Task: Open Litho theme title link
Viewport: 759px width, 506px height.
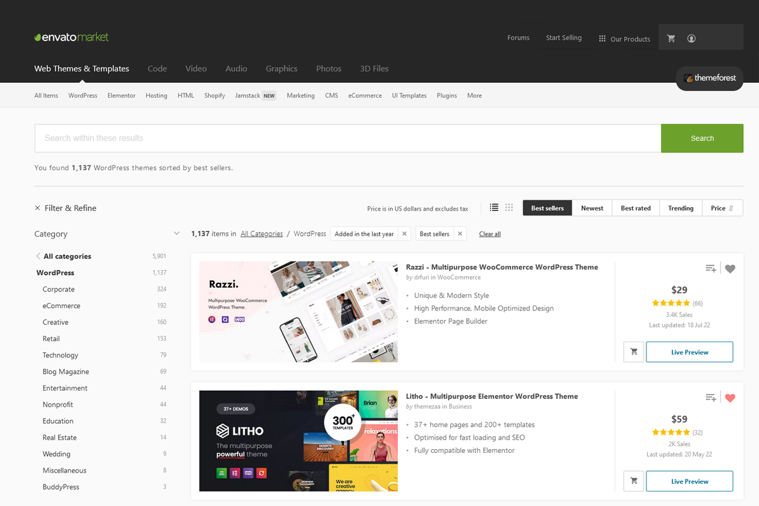Action: [491, 396]
